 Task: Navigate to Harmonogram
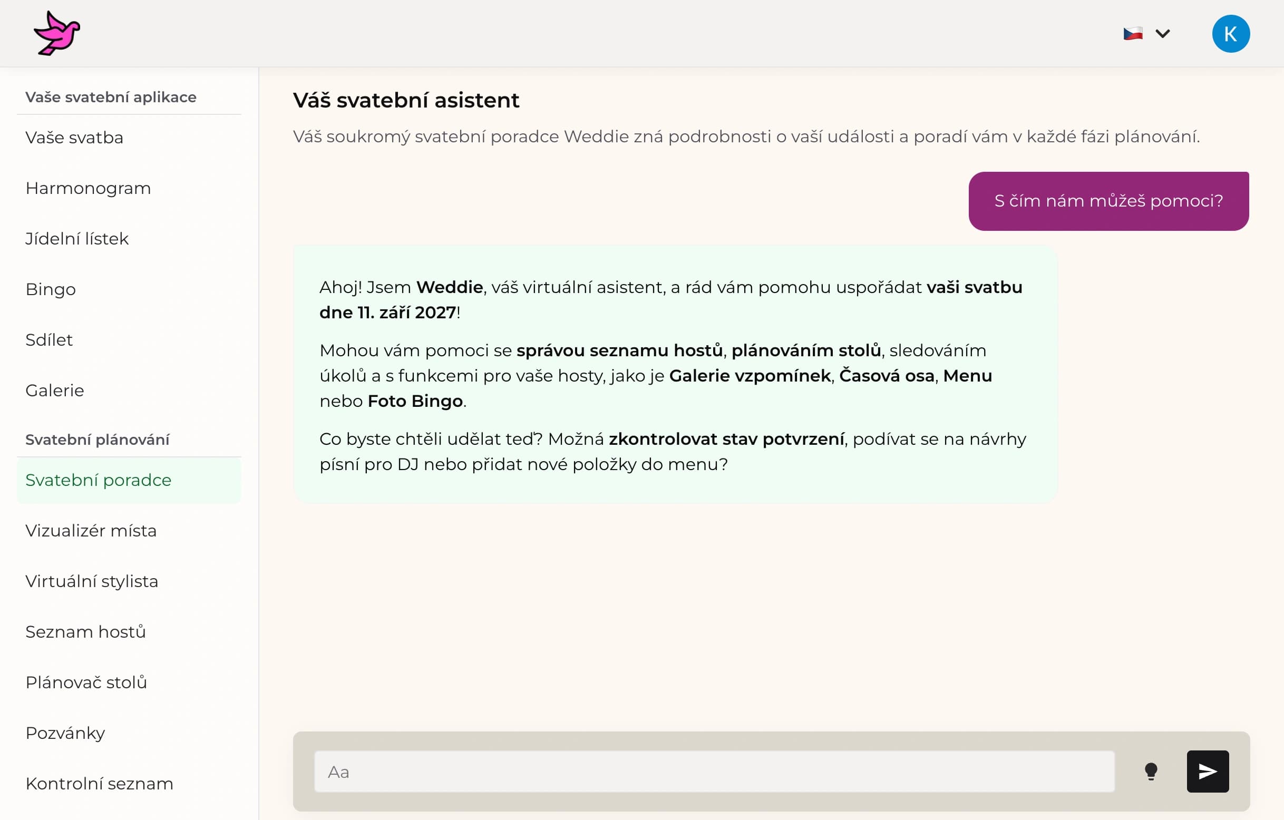click(x=88, y=188)
